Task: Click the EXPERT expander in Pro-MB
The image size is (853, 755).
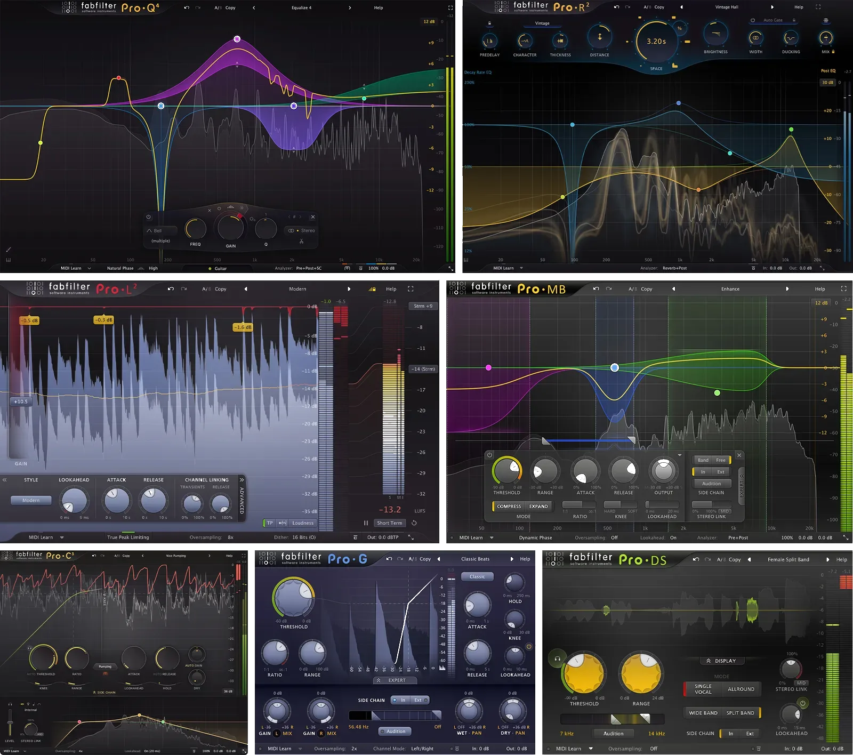Action: (x=741, y=485)
